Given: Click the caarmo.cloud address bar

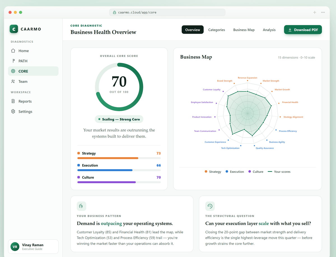Looking at the screenshot, I should click(167, 12).
